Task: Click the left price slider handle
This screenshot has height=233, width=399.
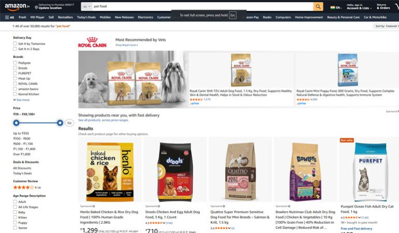Action: point(16,123)
